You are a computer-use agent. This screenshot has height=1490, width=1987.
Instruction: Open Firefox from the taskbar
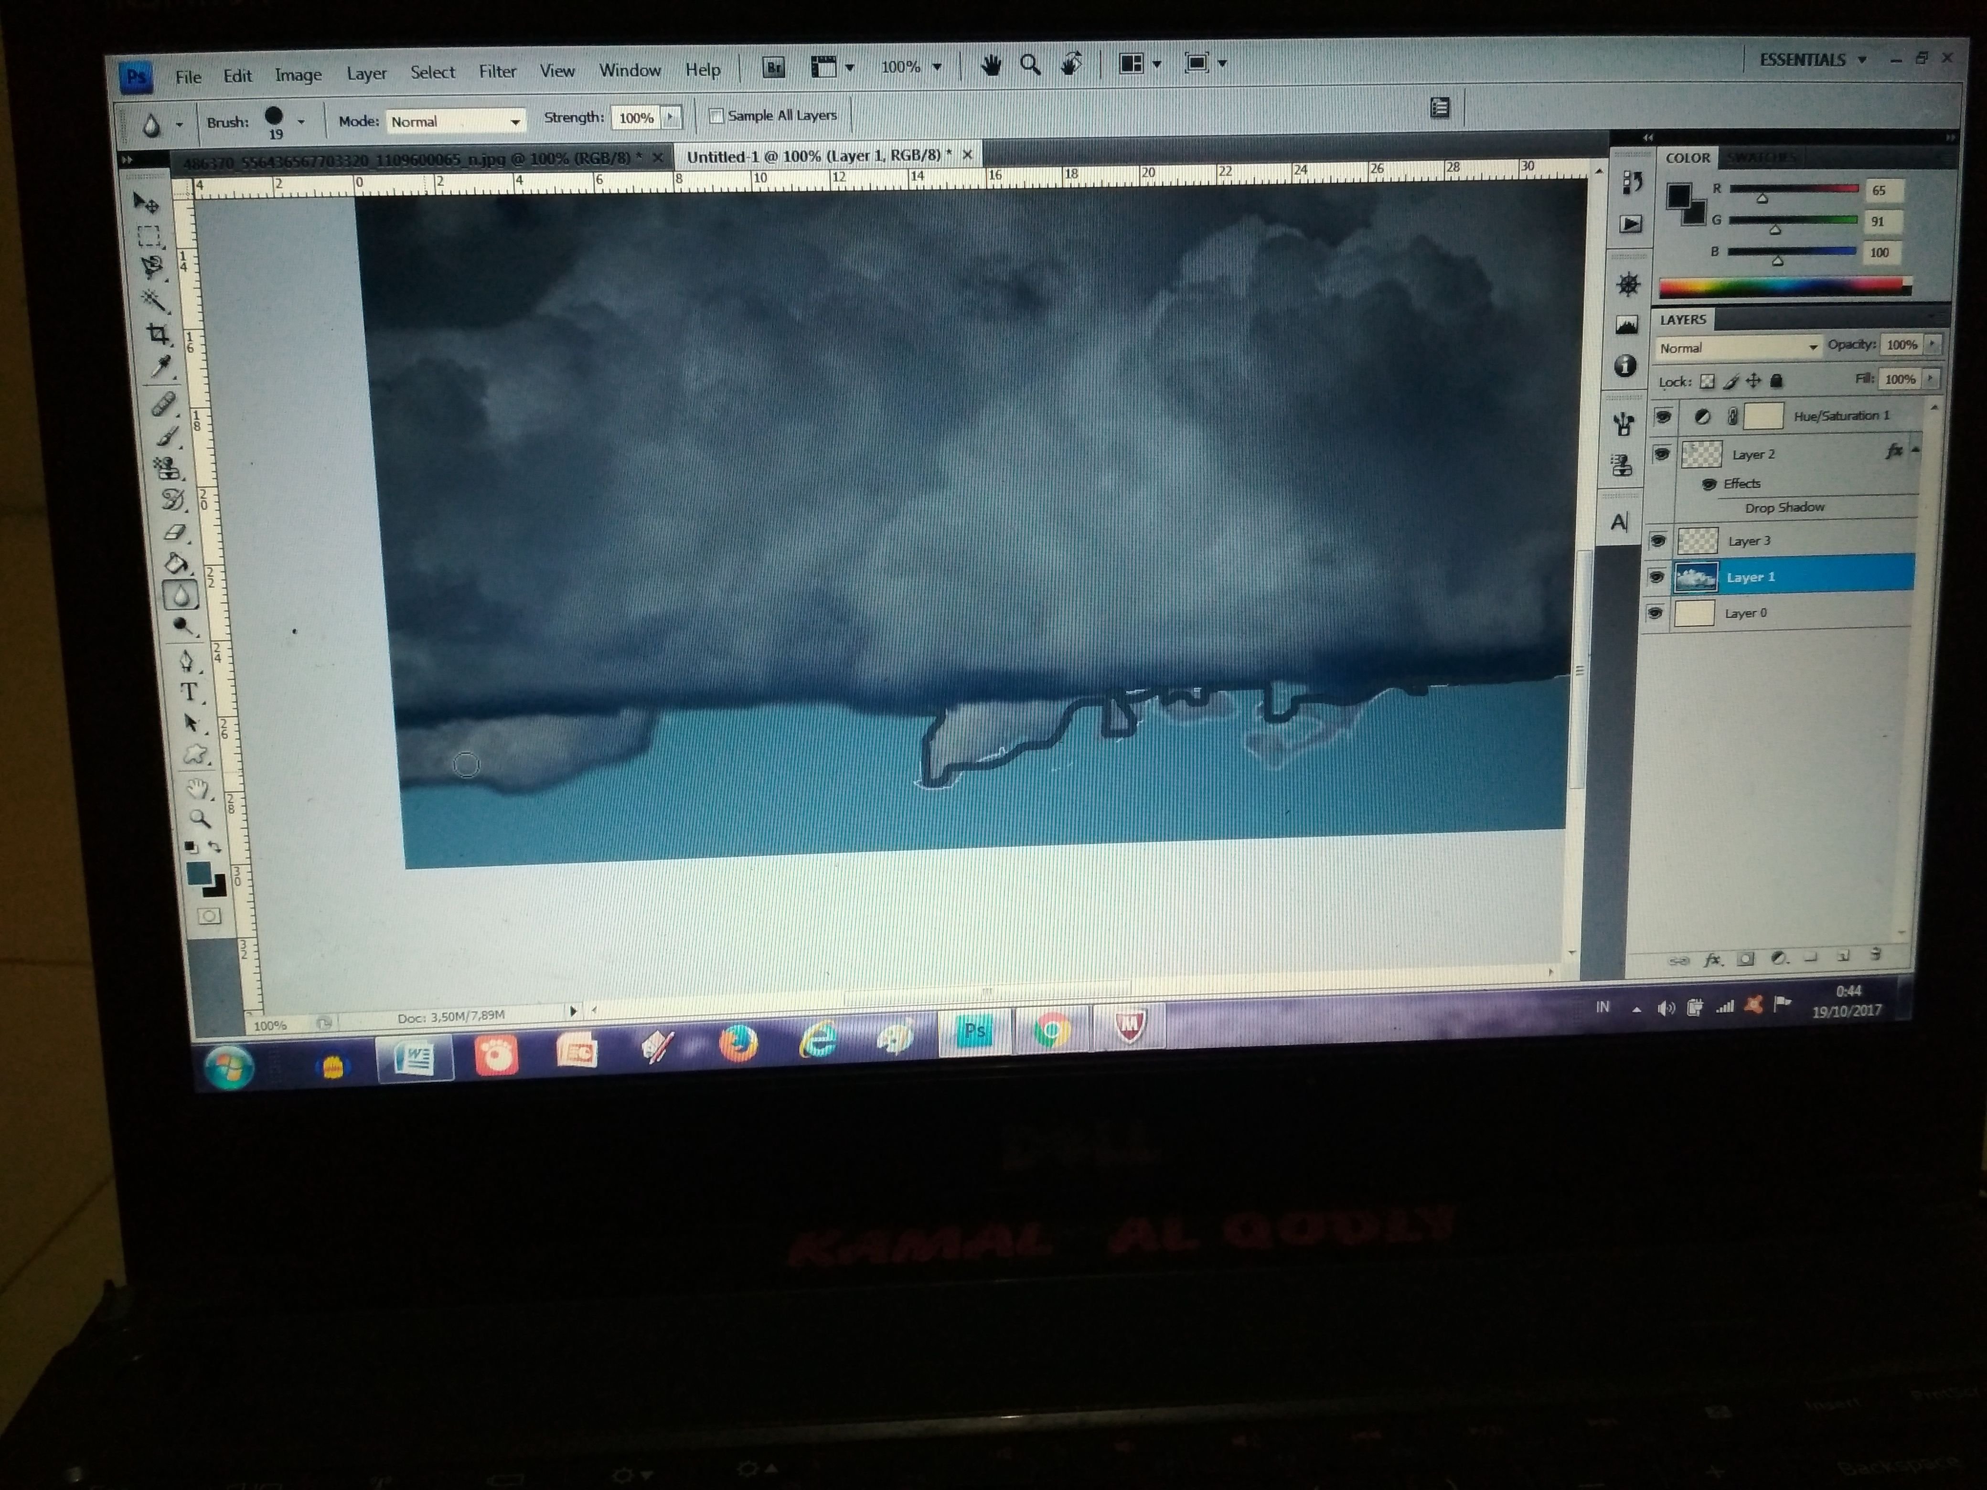pos(737,1044)
